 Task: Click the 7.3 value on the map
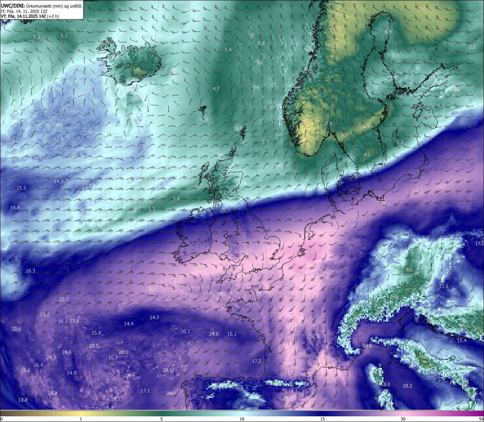472,47
